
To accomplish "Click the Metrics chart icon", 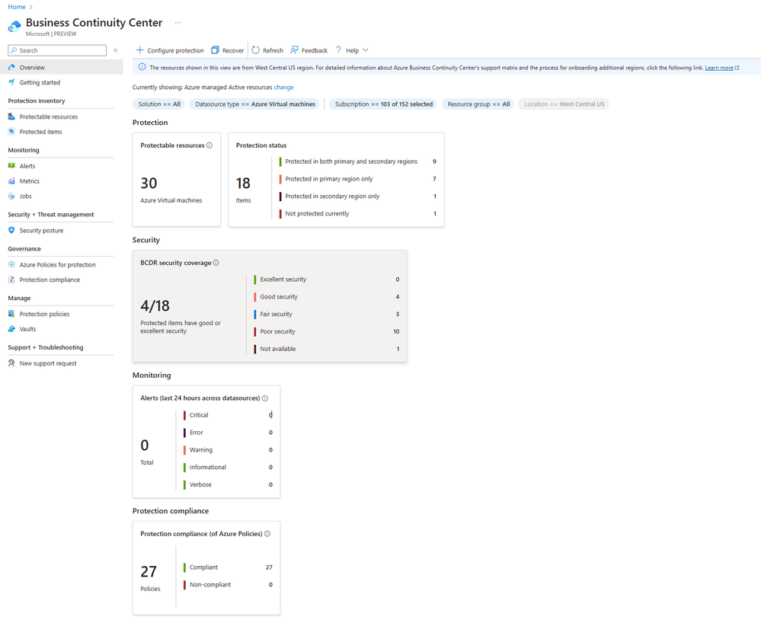I will pos(11,181).
